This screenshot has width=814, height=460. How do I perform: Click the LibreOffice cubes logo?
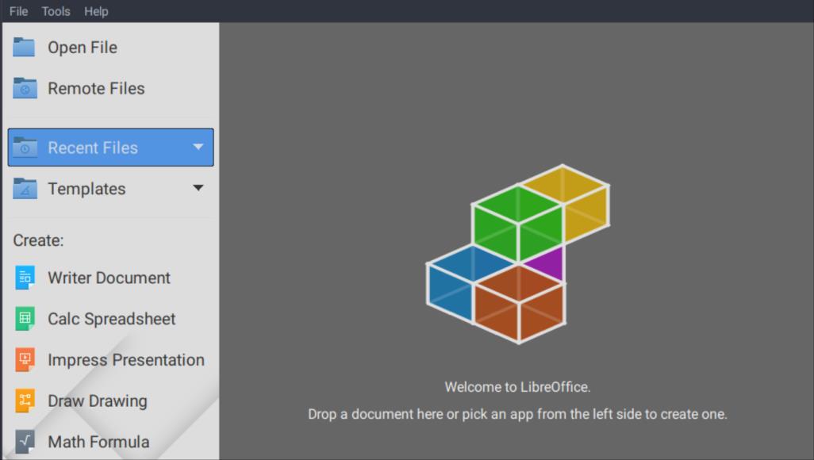[x=517, y=254]
